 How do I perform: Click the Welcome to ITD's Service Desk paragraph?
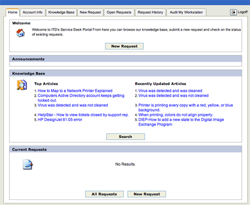click(x=136, y=32)
